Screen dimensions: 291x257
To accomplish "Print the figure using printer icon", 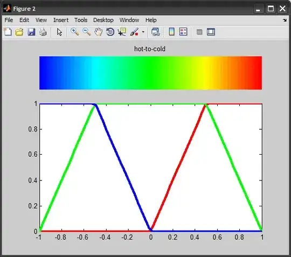I will [x=43, y=32].
